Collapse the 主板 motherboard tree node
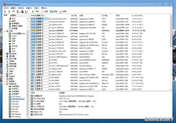 tap(4, 31)
